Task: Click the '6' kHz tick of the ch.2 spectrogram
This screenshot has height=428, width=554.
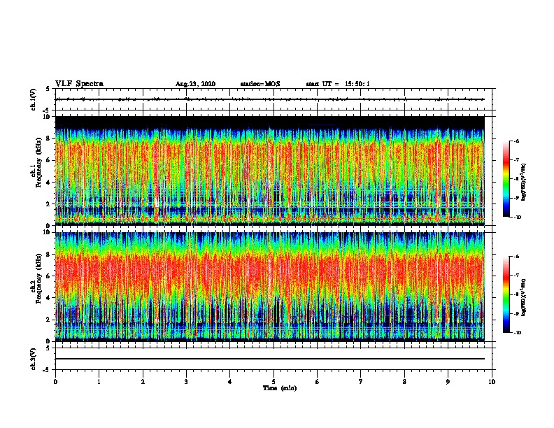Action: pyautogui.click(x=49, y=276)
